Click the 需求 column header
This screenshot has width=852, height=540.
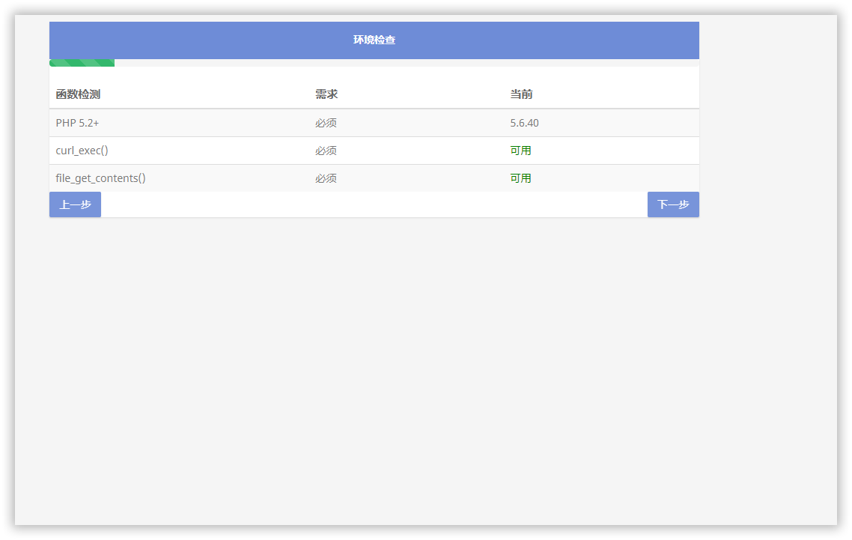tap(326, 94)
